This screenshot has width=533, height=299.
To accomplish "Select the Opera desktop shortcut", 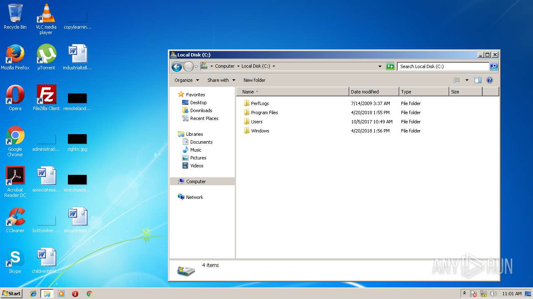I will tap(15, 98).
